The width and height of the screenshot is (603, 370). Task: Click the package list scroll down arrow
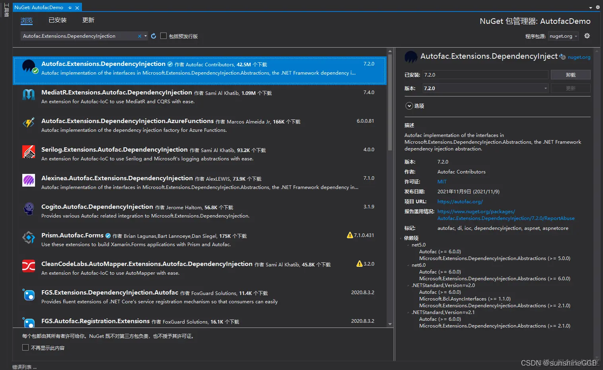point(390,324)
